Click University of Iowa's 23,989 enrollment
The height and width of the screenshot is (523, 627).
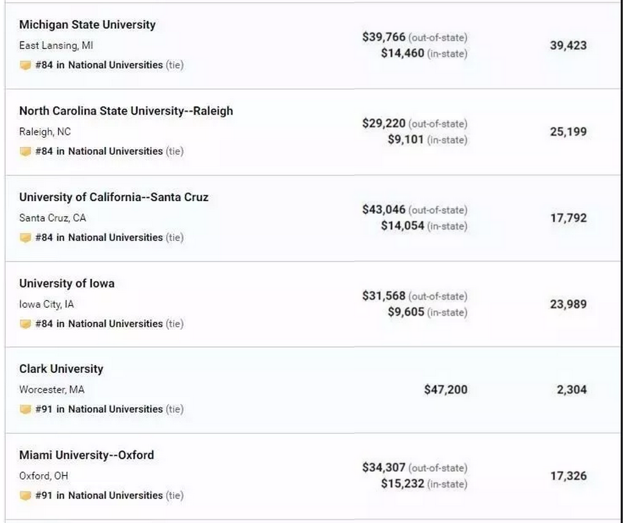click(x=568, y=304)
